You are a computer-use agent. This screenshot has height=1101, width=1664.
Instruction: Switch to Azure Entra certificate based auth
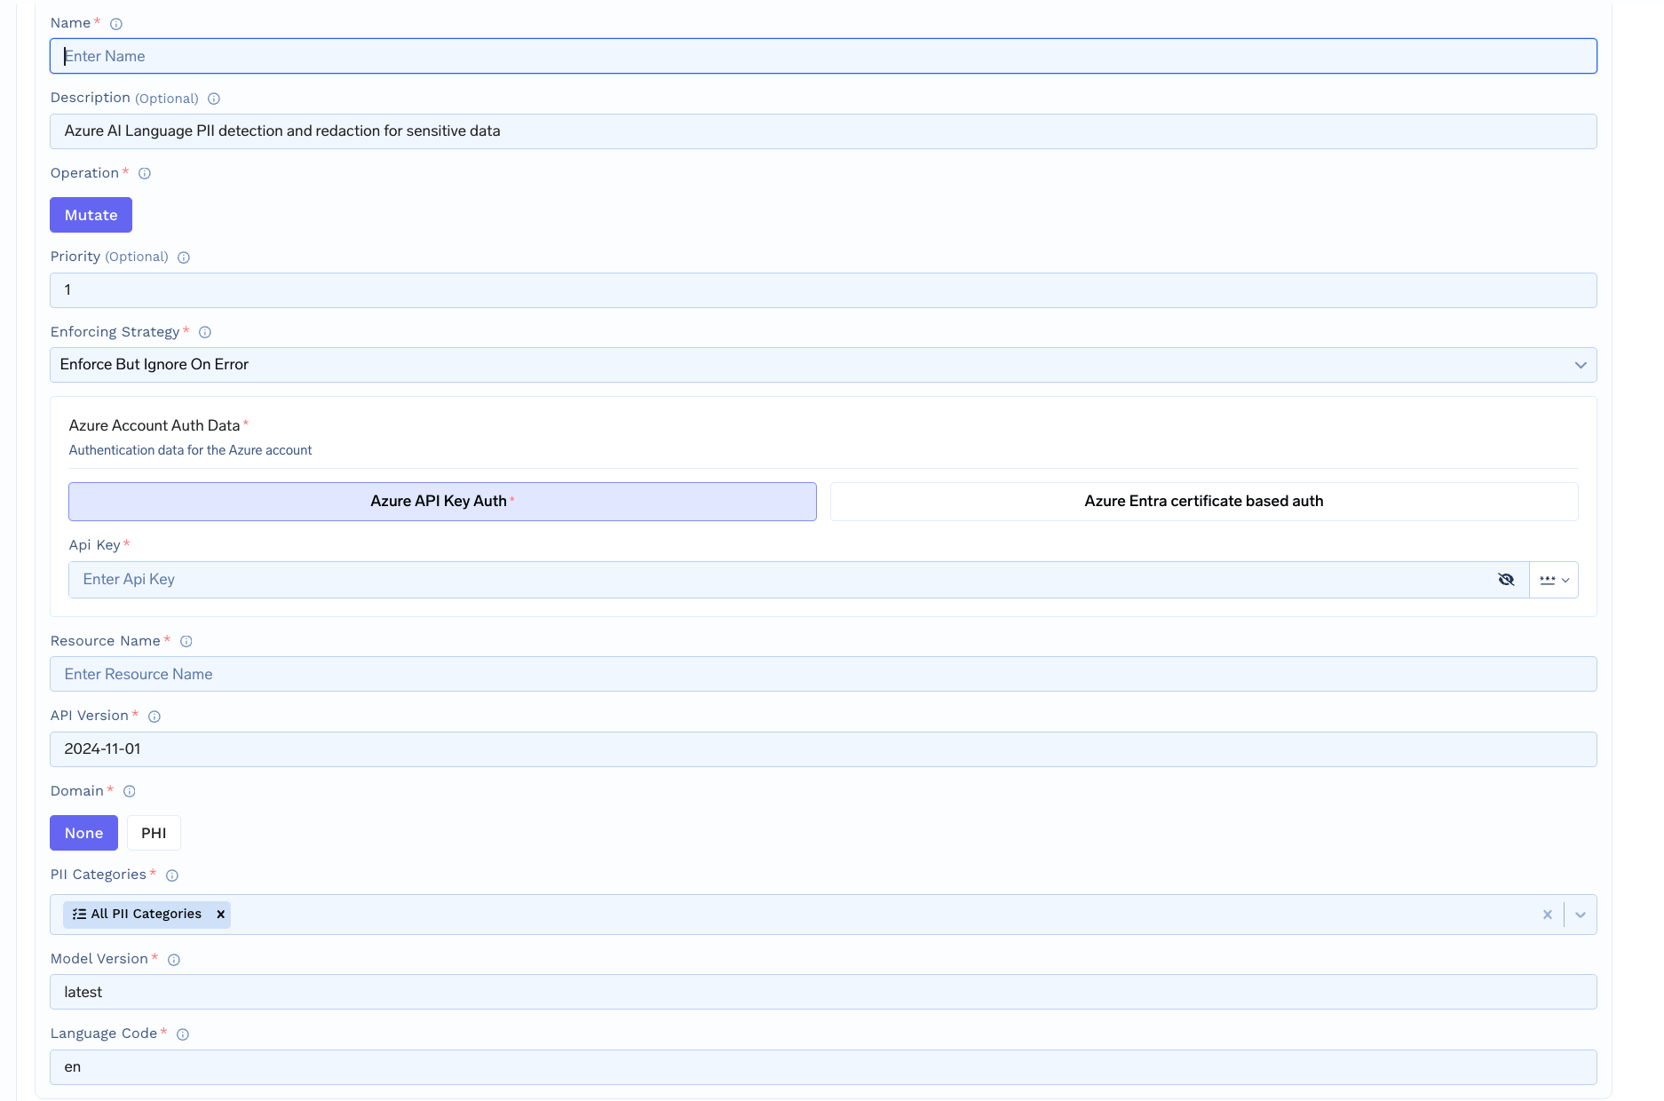pyautogui.click(x=1203, y=501)
